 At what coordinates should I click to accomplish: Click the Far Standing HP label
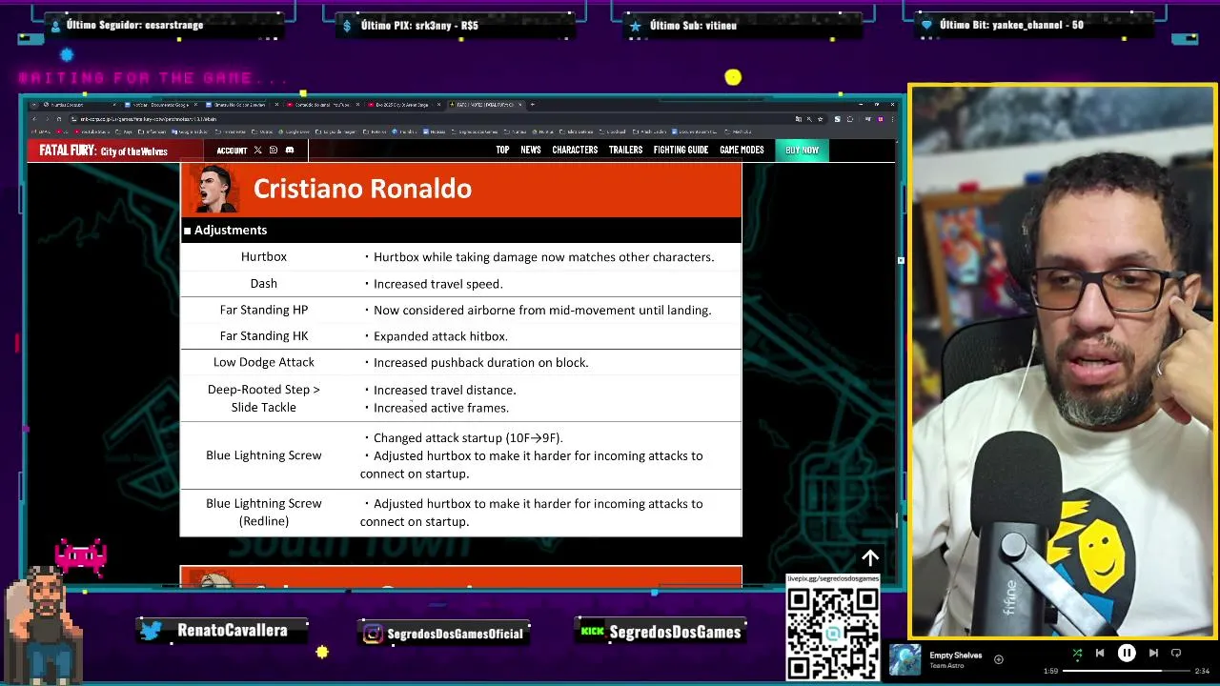pyautogui.click(x=264, y=310)
